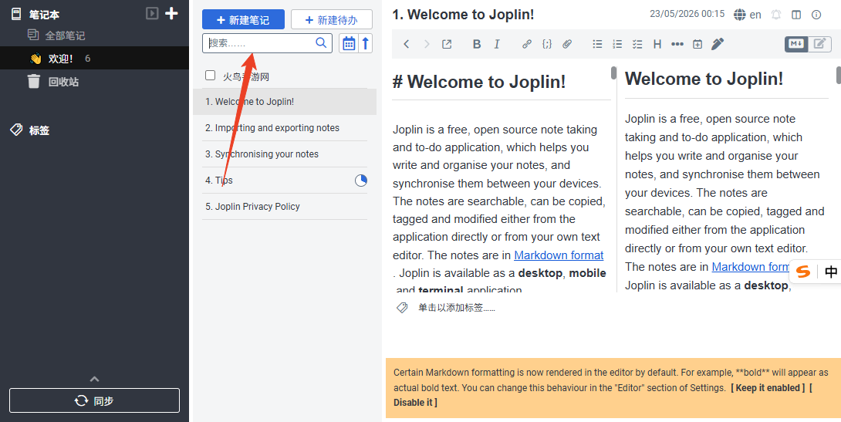The width and height of the screenshot is (841, 422).
Task: Open note 5. Joplin Privacy Policy
Action: pos(285,207)
